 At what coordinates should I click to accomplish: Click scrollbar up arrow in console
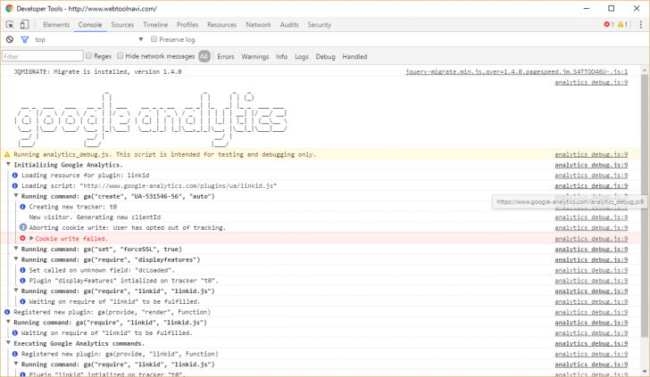tap(645, 70)
